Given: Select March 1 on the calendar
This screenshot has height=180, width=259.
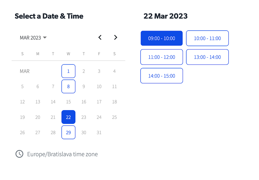Looking at the screenshot, I should click(69, 71).
